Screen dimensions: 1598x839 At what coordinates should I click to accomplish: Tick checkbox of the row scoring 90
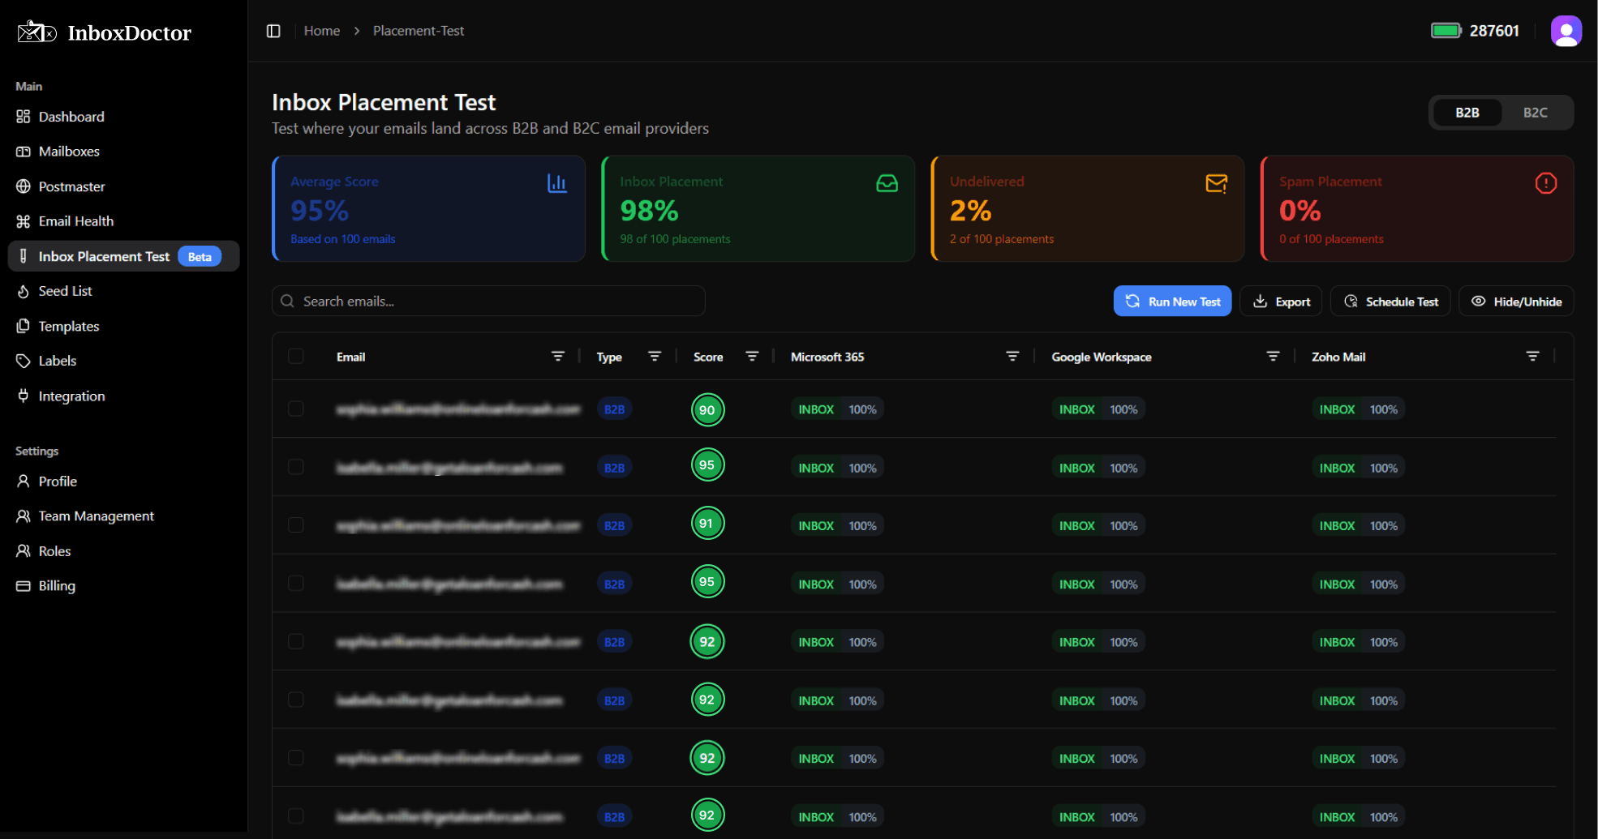coord(296,409)
